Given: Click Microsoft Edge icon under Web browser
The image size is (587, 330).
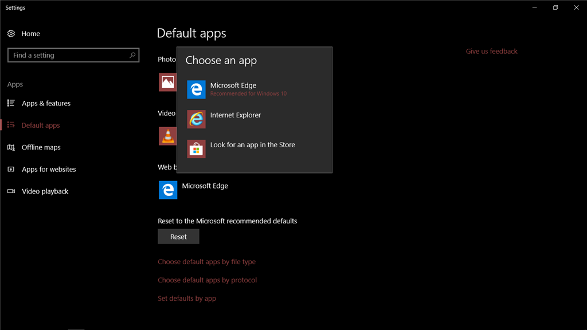Looking at the screenshot, I should pyautogui.click(x=168, y=190).
